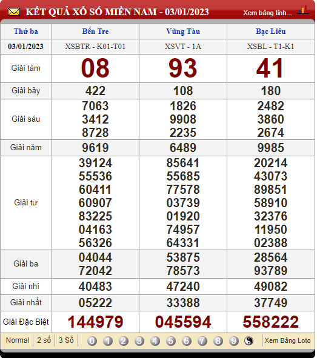
Task: Open Vũng Tàu province link
Action: [183, 31]
